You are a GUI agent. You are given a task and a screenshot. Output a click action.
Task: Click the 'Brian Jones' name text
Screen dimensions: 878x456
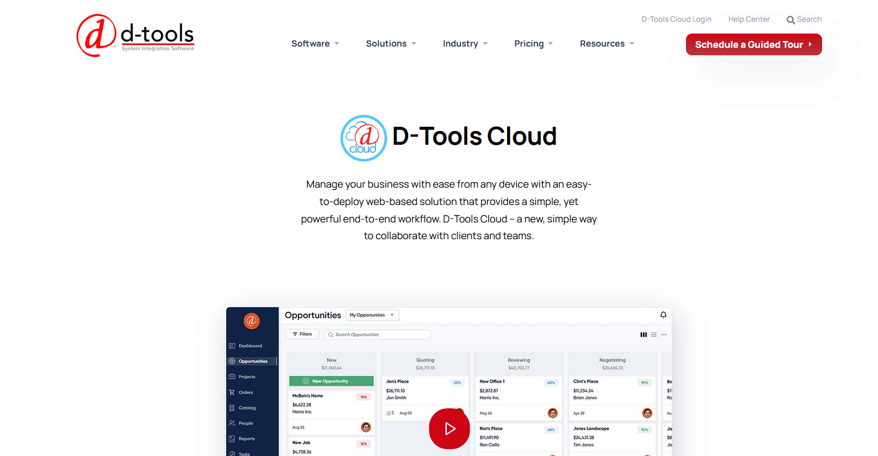coord(585,398)
